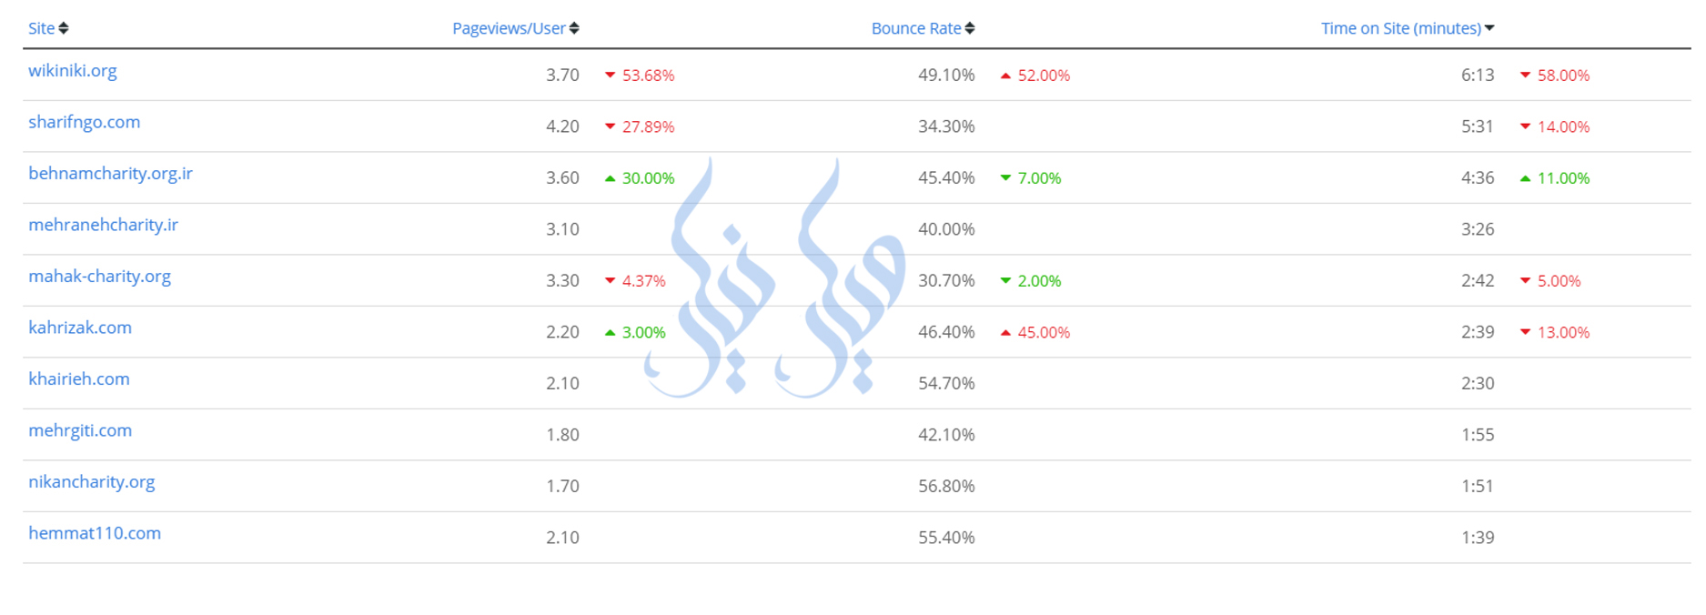This screenshot has height=615, width=1706.
Task: Open mehranehcharity.ir link
Action: tap(103, 225)
